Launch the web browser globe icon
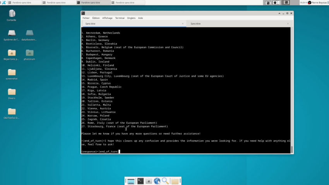Screen dimensions: 329x185 point(157,181)
